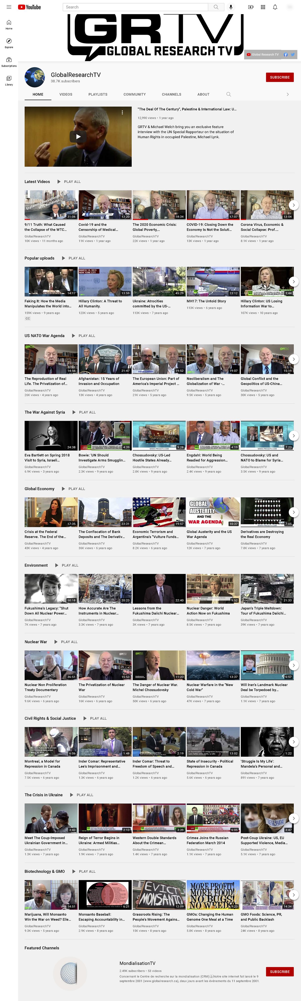The height and width of the screenshot is (1001, 301).
Task: Play the featured Deal of Century video
Action: 78,136
